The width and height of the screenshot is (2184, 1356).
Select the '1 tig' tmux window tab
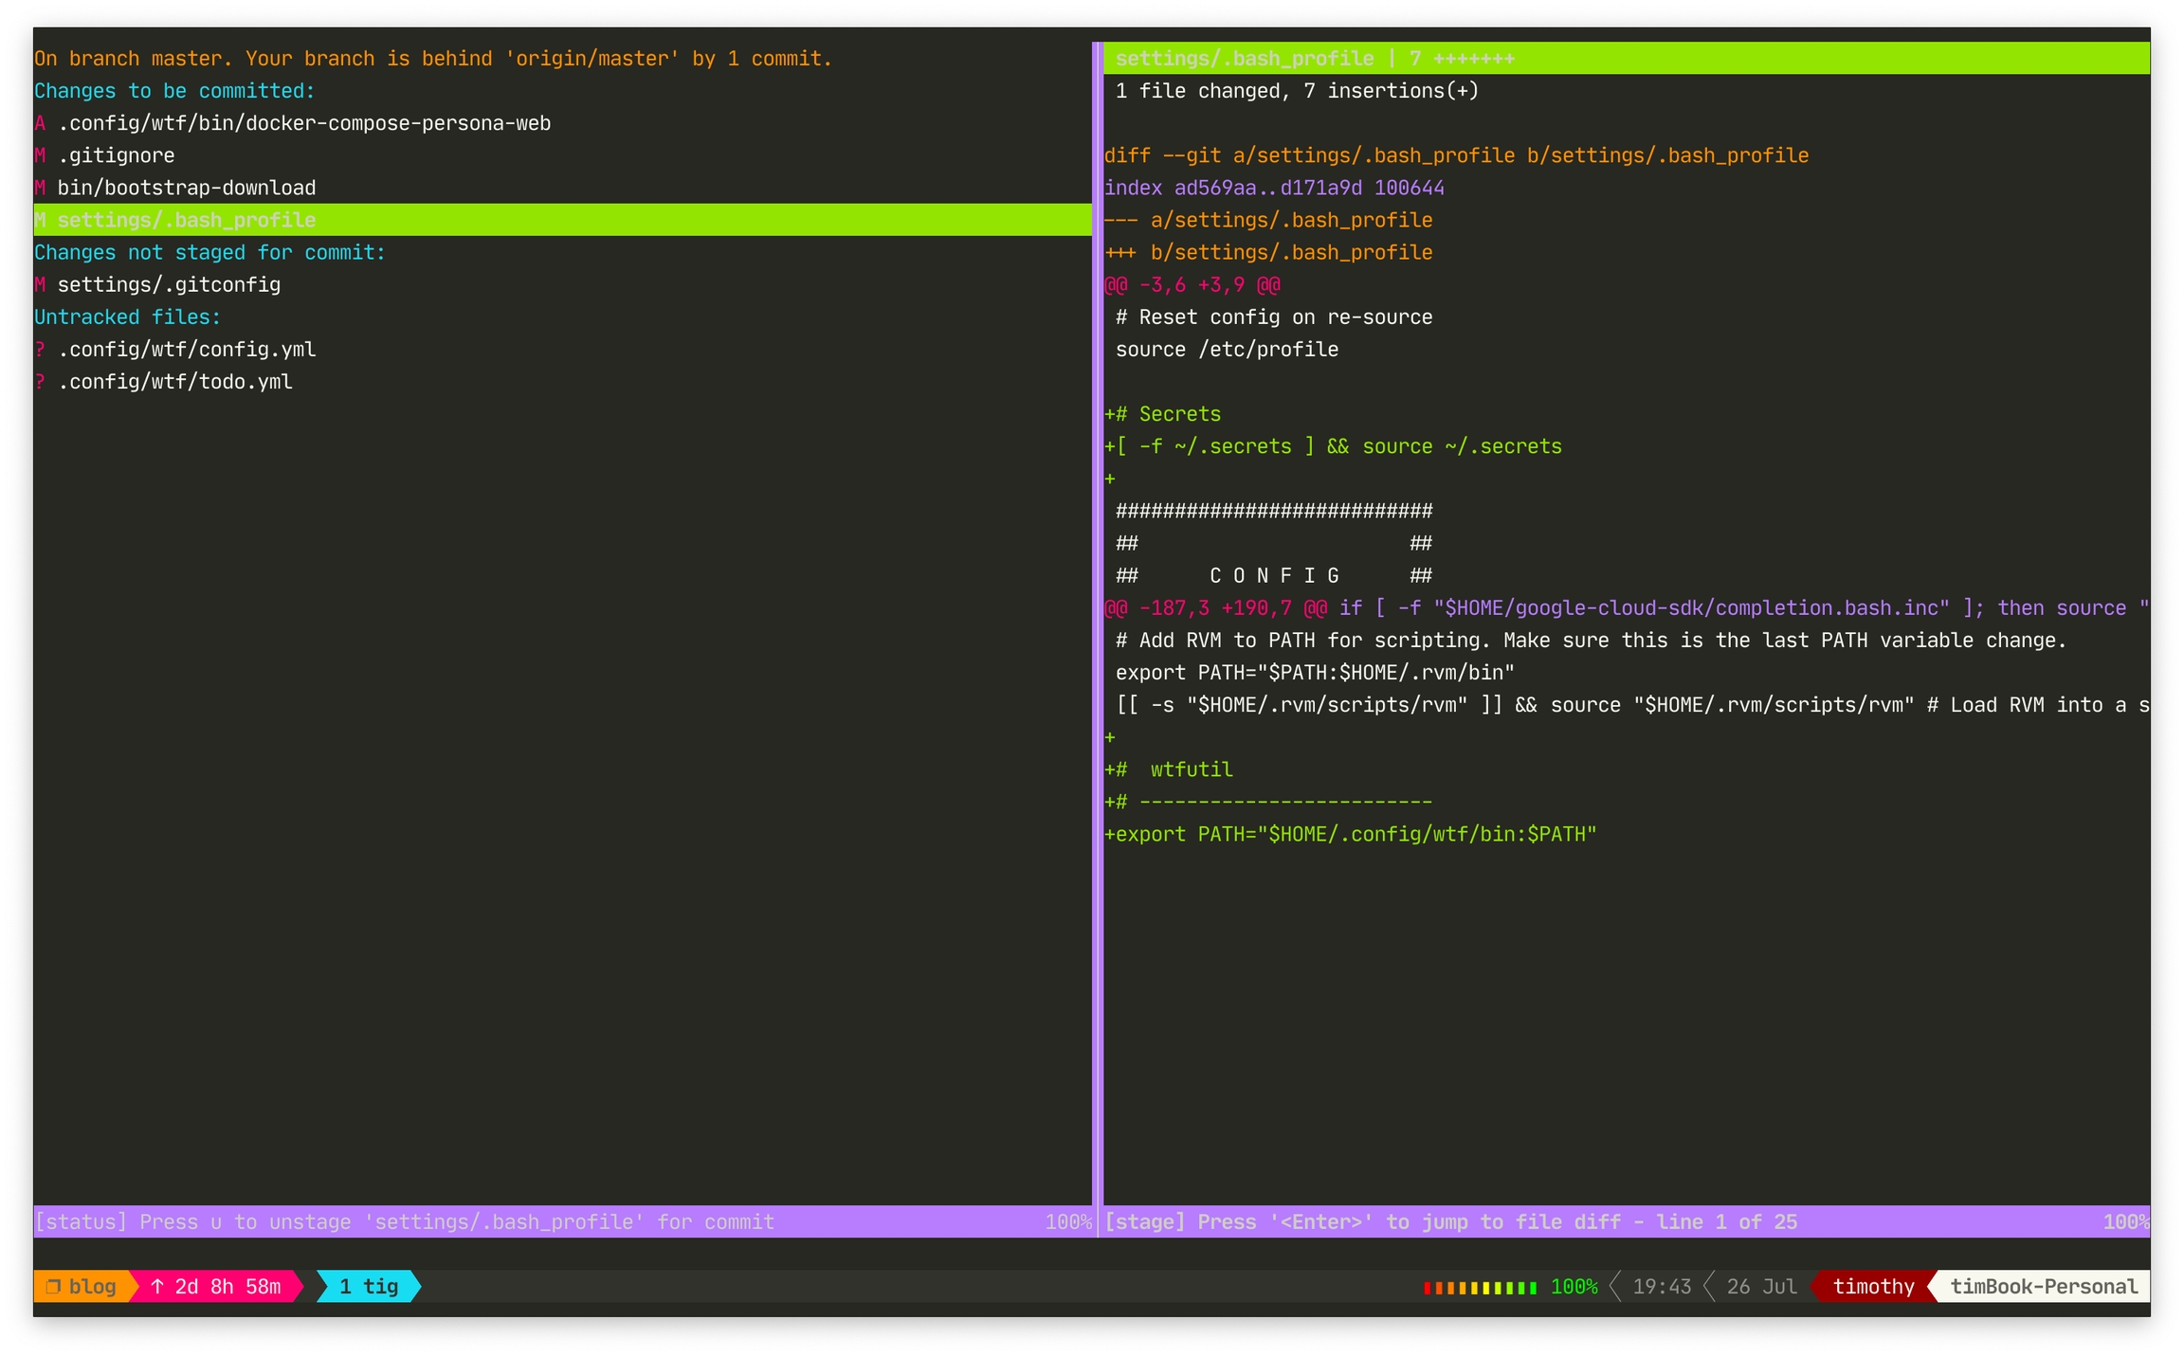[x=369, y=1286]
